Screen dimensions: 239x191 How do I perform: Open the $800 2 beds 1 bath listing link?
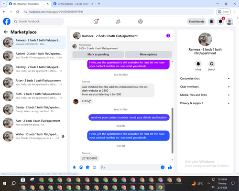pos(98,48)
